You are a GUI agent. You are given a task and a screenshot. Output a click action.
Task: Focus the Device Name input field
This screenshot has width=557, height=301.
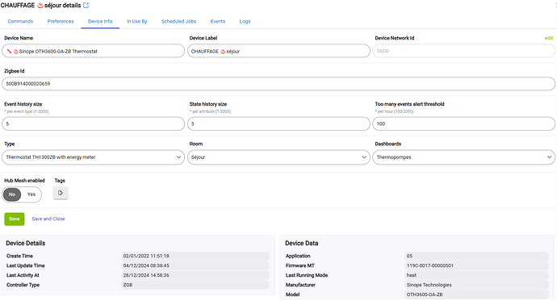93,51
